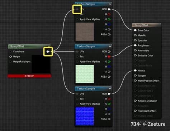Collapse the brown brick Texture Sample node chevron
The image size is (170, 131).
(x=110, y=4)
